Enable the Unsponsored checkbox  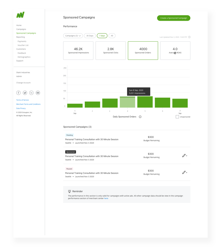(x=177, y=117)
